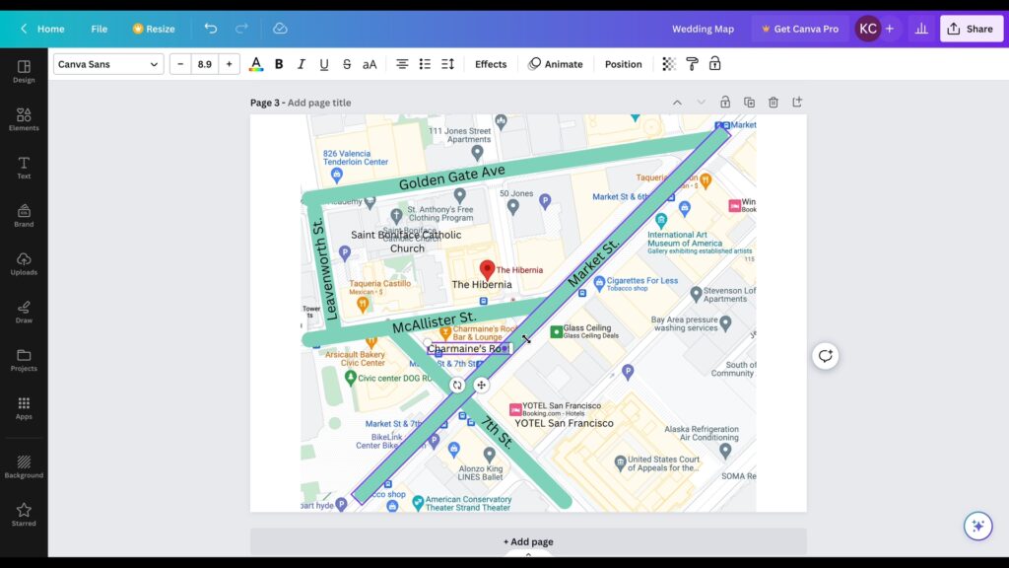Move page 3 down
1009x568 pixels.
pyautogui.click(x=701, y=103)
